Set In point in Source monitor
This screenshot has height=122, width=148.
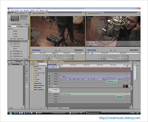[x=43, y=56]
